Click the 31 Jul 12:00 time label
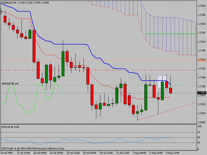This screenshot has width=207, height=155. 123,153
